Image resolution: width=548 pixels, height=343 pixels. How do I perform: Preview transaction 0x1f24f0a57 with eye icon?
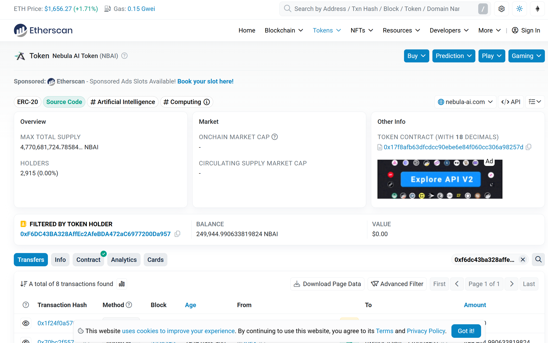26,323
